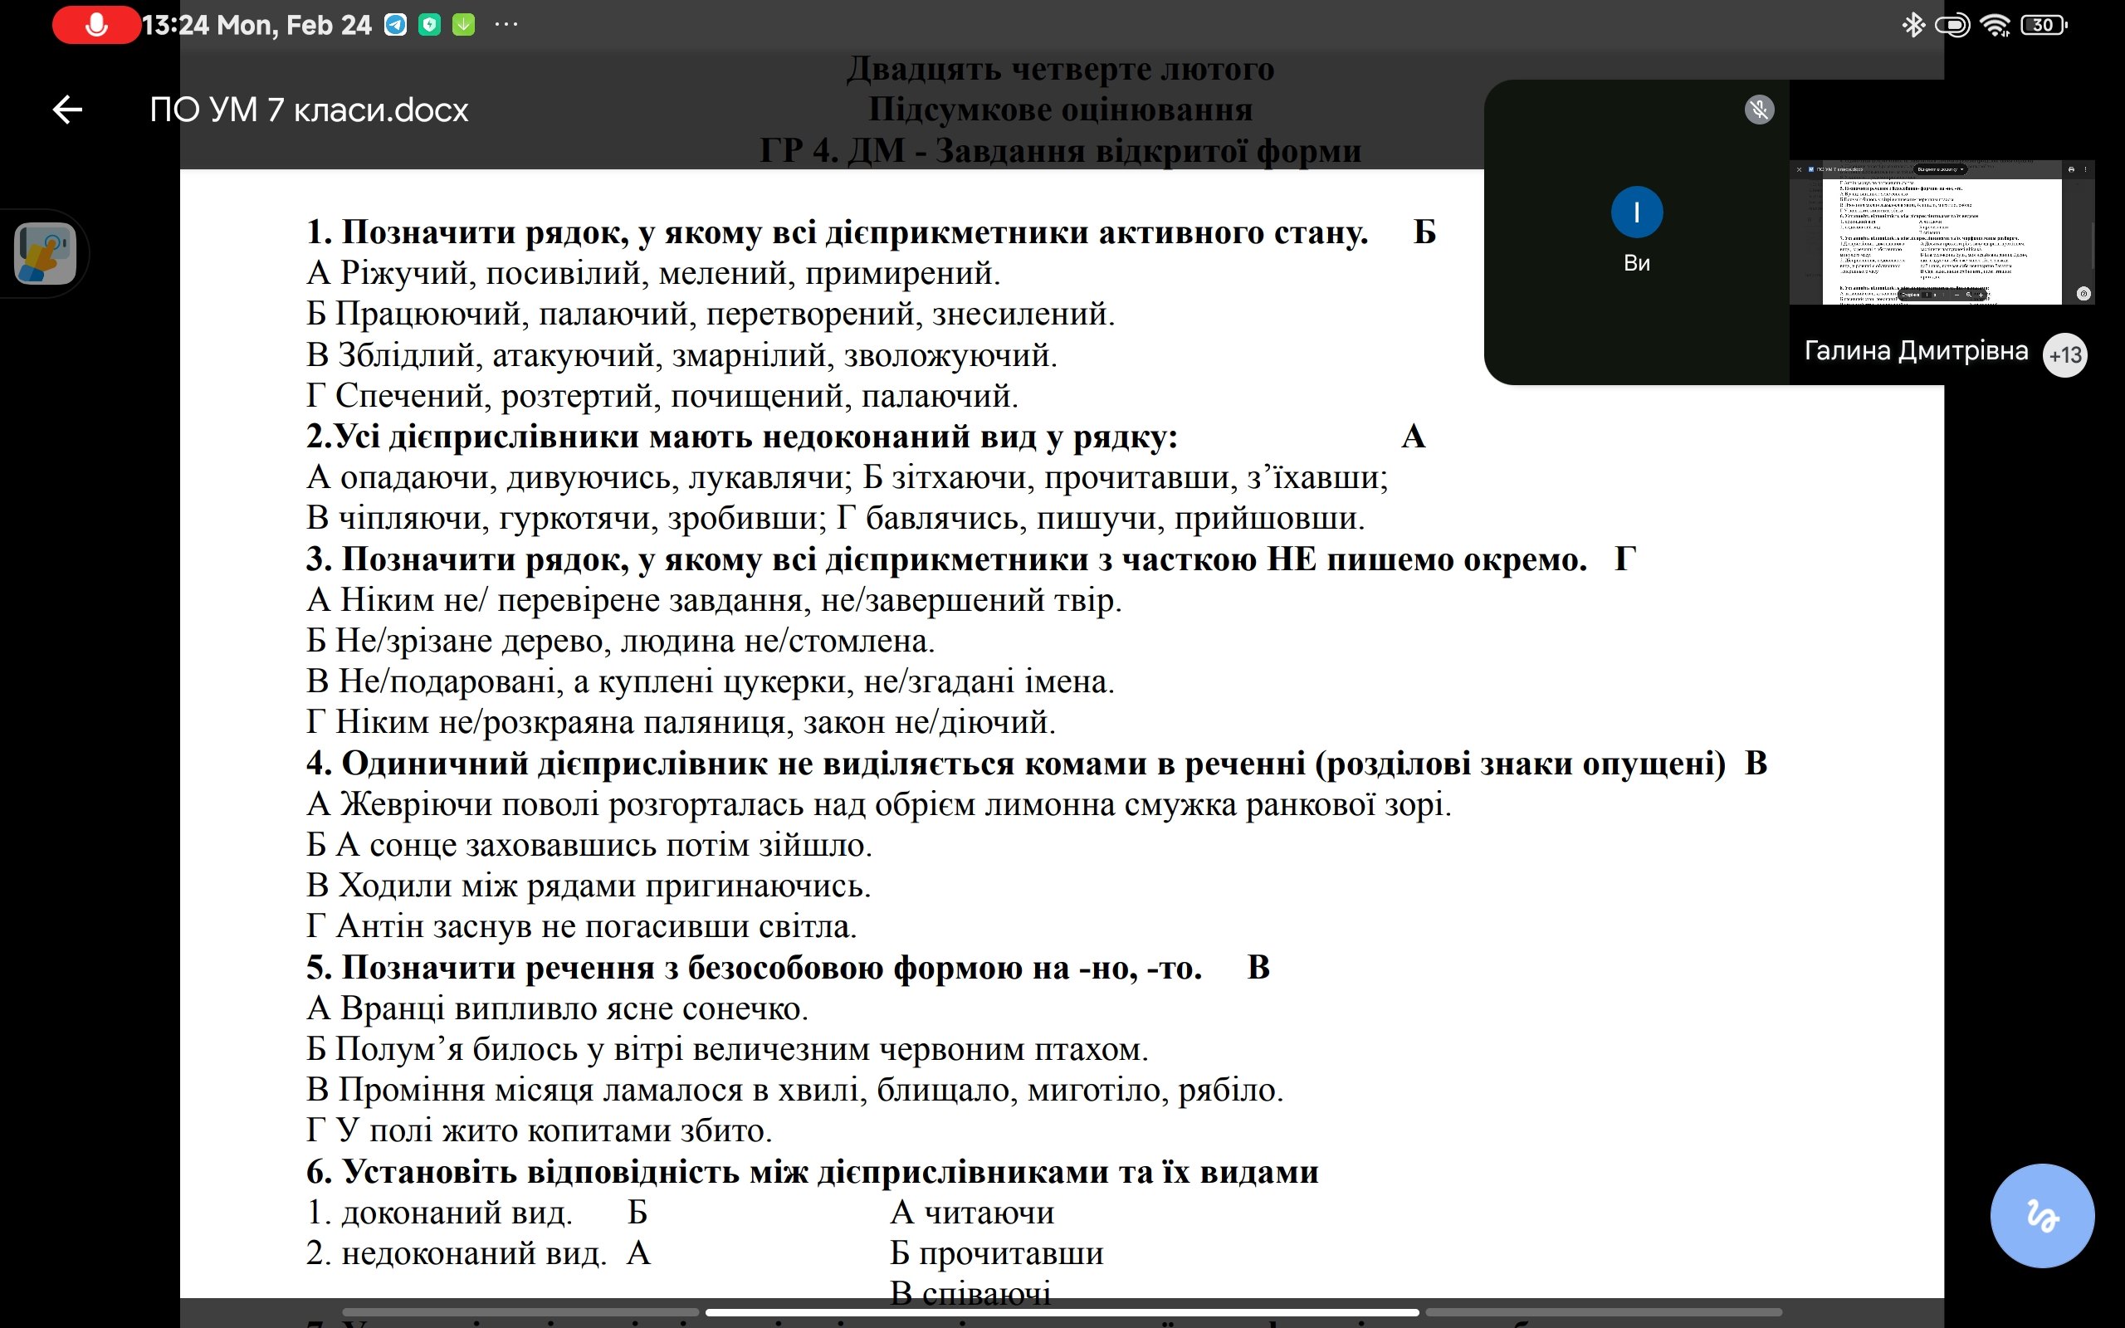The image size is (2125, 1328).
Task: Tap the Bluetooth status icon
Action: pos(1912,26)
